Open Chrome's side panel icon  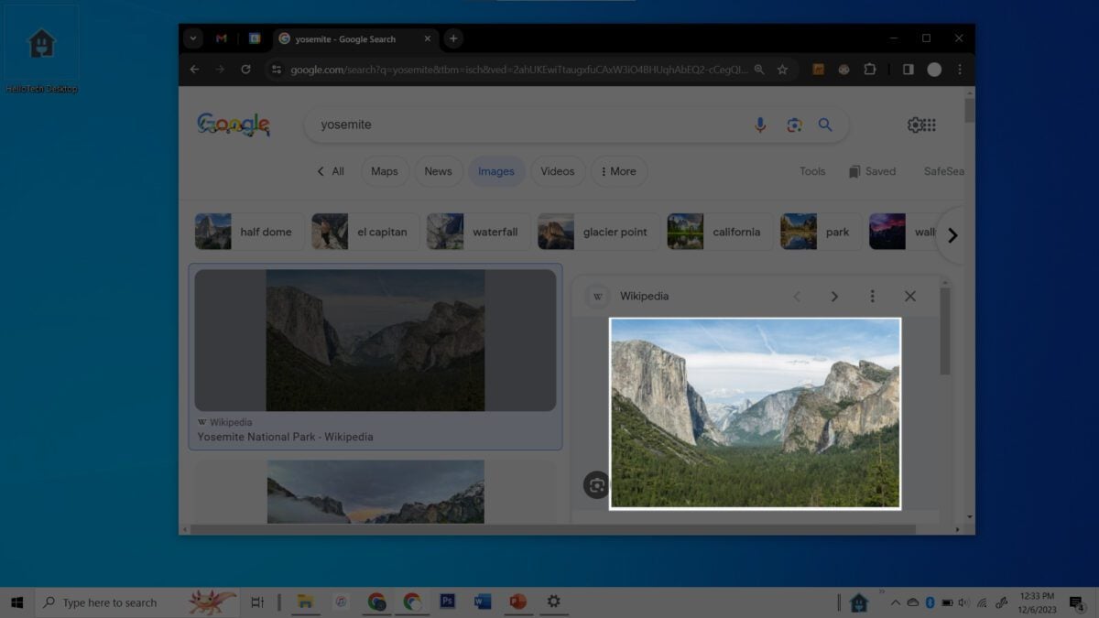click(908, 69)
